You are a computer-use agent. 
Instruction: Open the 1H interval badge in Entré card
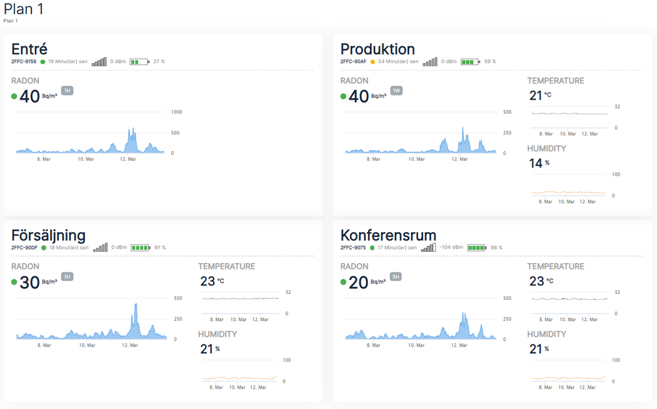pyautogui.click(x=67, y=91)
